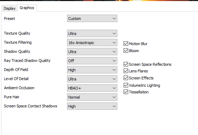Open the Preset dropdown
This screenshot has width=198, height=135.
92,19
